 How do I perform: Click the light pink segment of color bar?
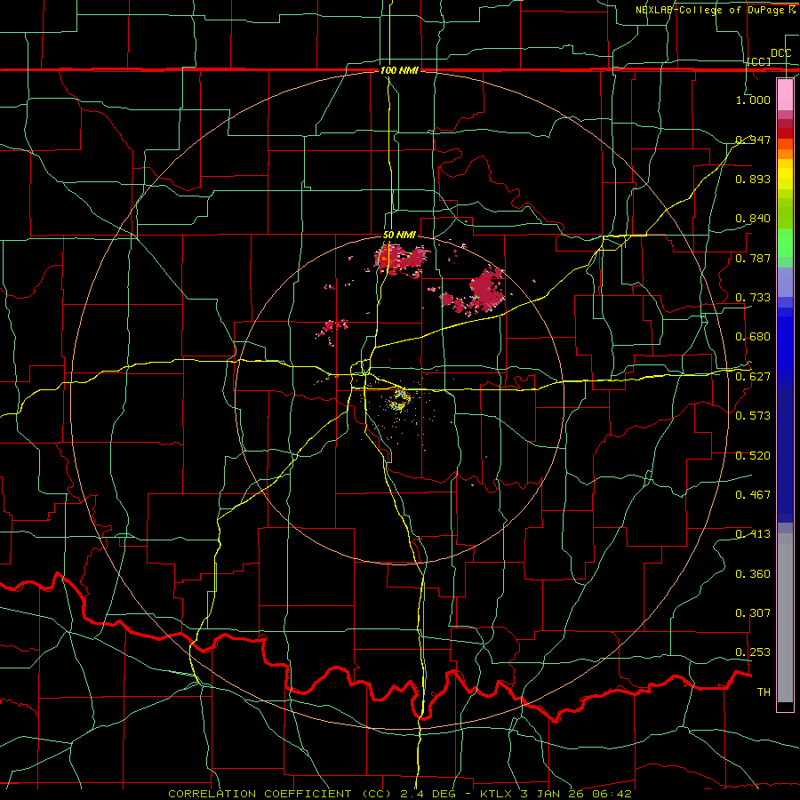pyautogui.click(x=785, y=94)
